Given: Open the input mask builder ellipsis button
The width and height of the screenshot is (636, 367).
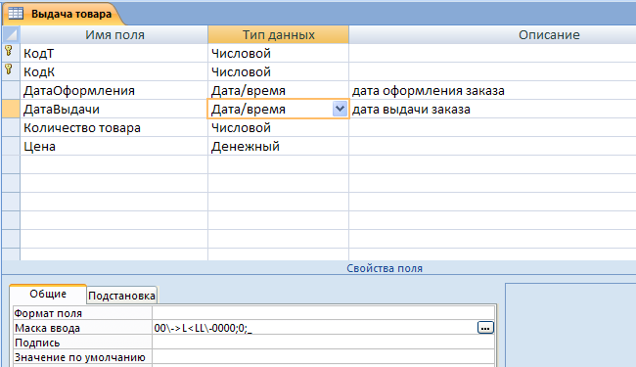Looking at the screenshot, I should pos(485,328).
